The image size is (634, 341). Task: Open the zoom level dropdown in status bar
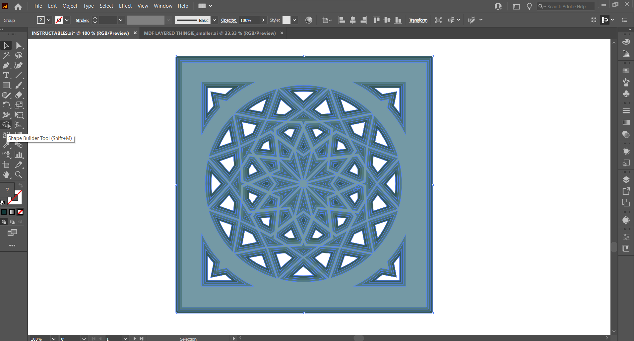[x=53, y=339]
